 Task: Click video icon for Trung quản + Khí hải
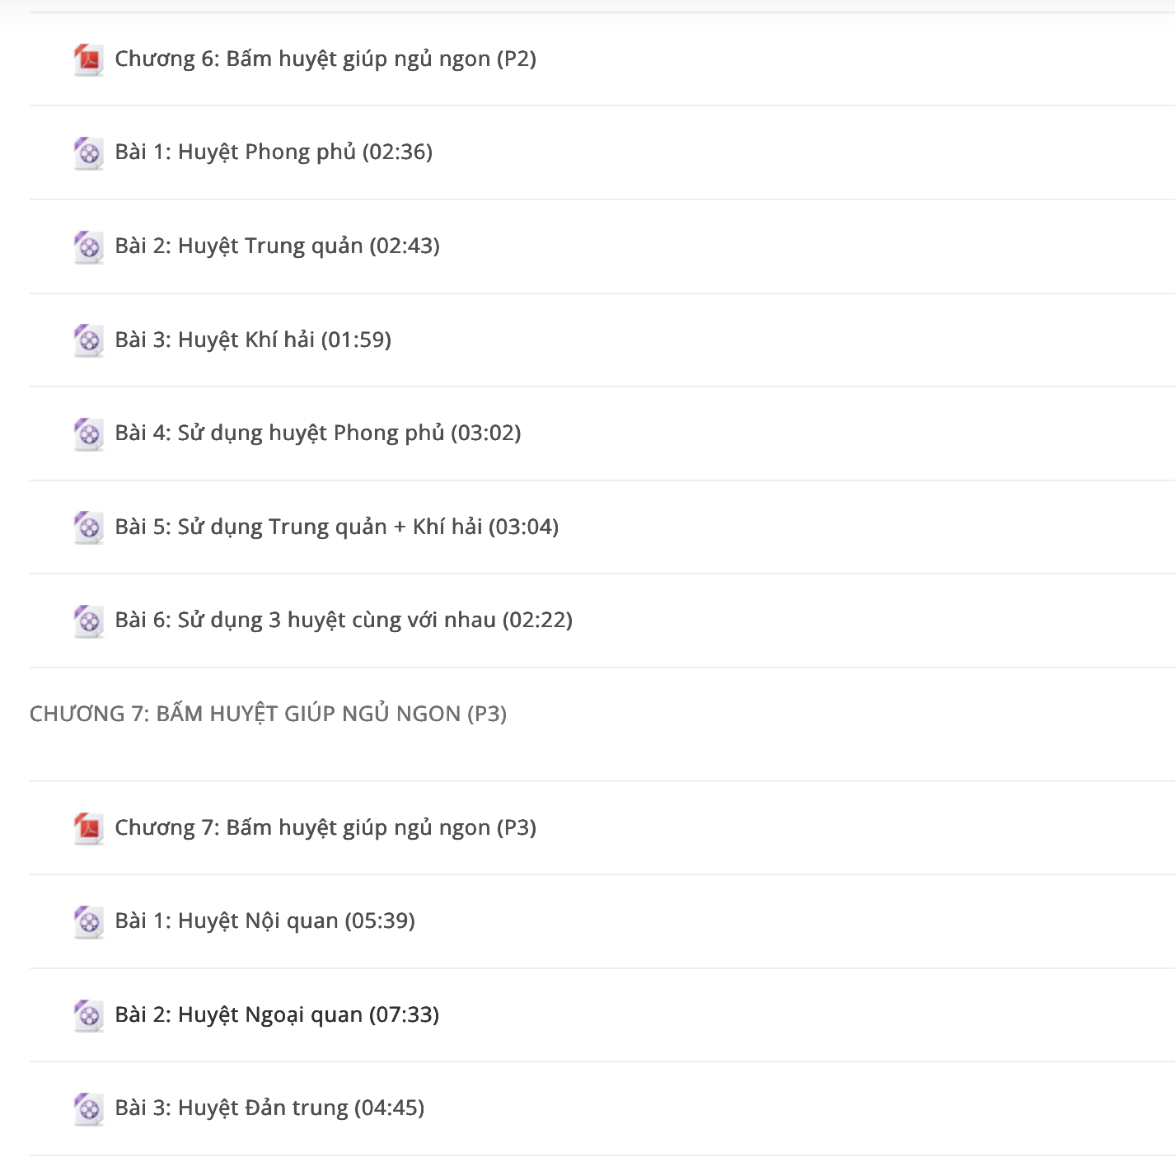pos(88,527)
